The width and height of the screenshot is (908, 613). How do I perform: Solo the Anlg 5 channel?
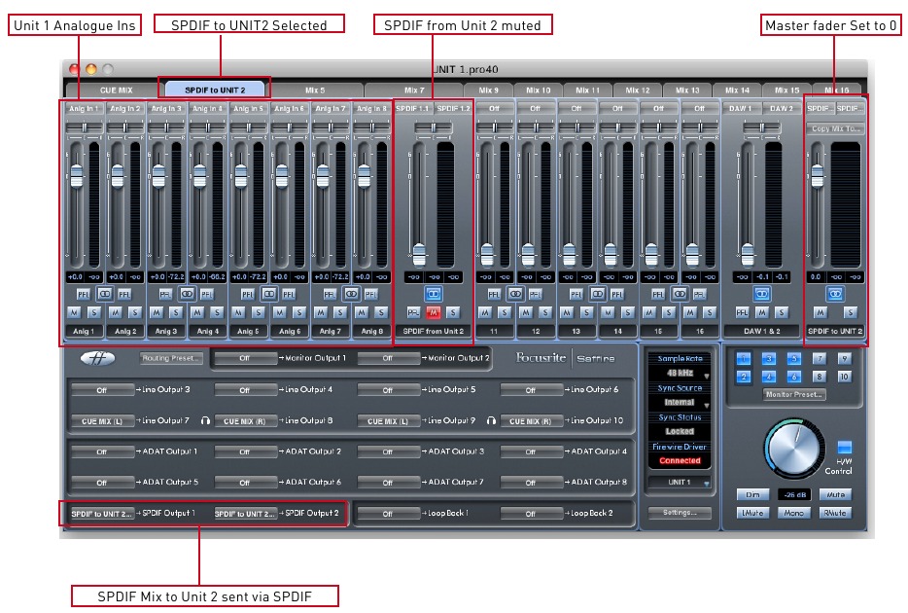[x=258, y=314]
